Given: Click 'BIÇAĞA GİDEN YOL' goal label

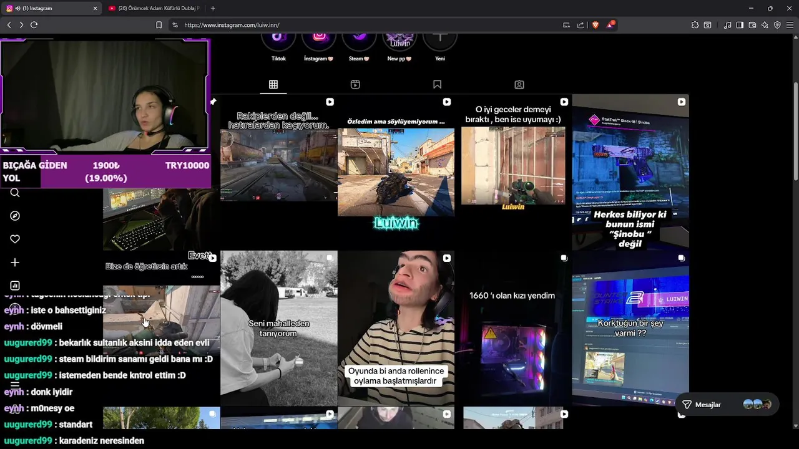Looking at the screenshot, I should (35, 171).
